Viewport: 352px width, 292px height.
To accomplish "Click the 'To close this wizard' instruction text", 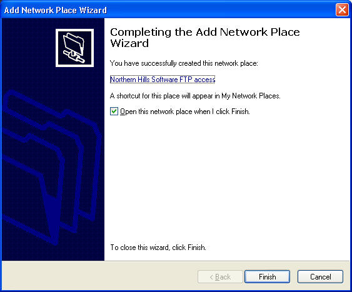I will (158, 248).
